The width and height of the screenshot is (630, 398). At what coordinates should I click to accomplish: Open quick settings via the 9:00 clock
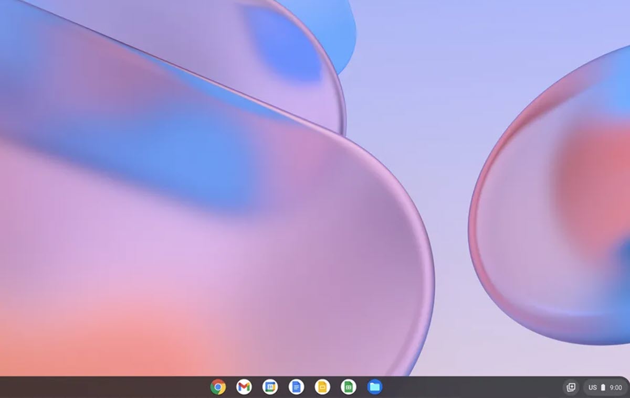616,388
